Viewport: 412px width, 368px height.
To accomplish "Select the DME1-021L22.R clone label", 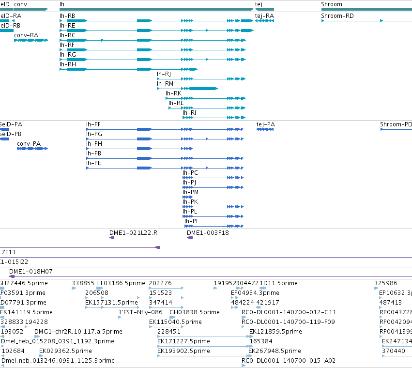I will click(x=134, y=233).
